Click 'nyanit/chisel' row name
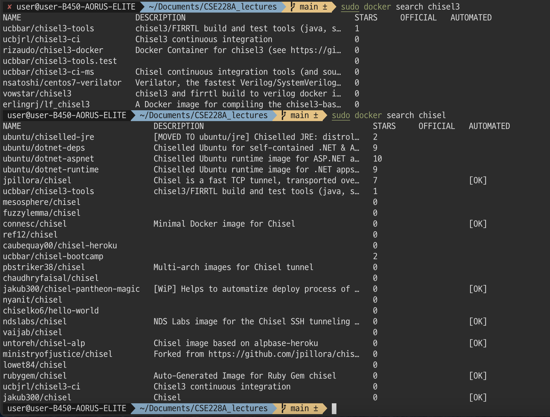 pyautogui.click(x=33, y=300)
